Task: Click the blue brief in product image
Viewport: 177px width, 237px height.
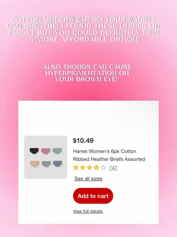Action: click(58, 164)
